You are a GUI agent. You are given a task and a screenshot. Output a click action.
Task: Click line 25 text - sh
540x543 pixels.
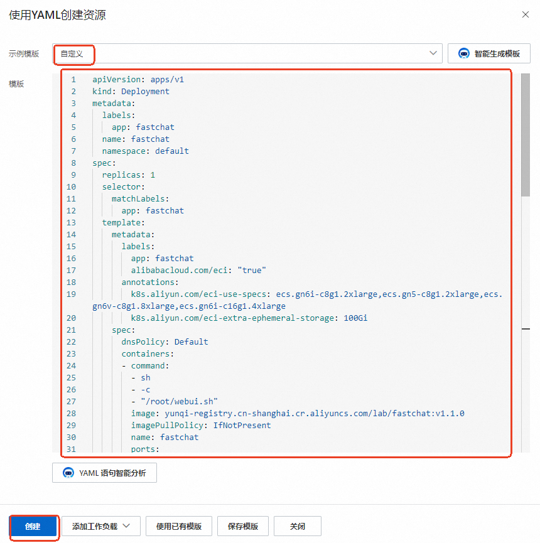(x=141, y=377)
